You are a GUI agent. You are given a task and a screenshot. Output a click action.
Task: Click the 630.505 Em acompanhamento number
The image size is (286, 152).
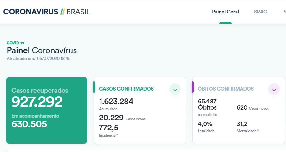(29, 124)
